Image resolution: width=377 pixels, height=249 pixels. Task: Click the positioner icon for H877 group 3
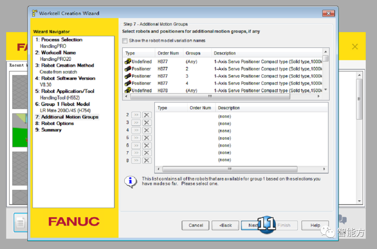[x=128, y=76]
